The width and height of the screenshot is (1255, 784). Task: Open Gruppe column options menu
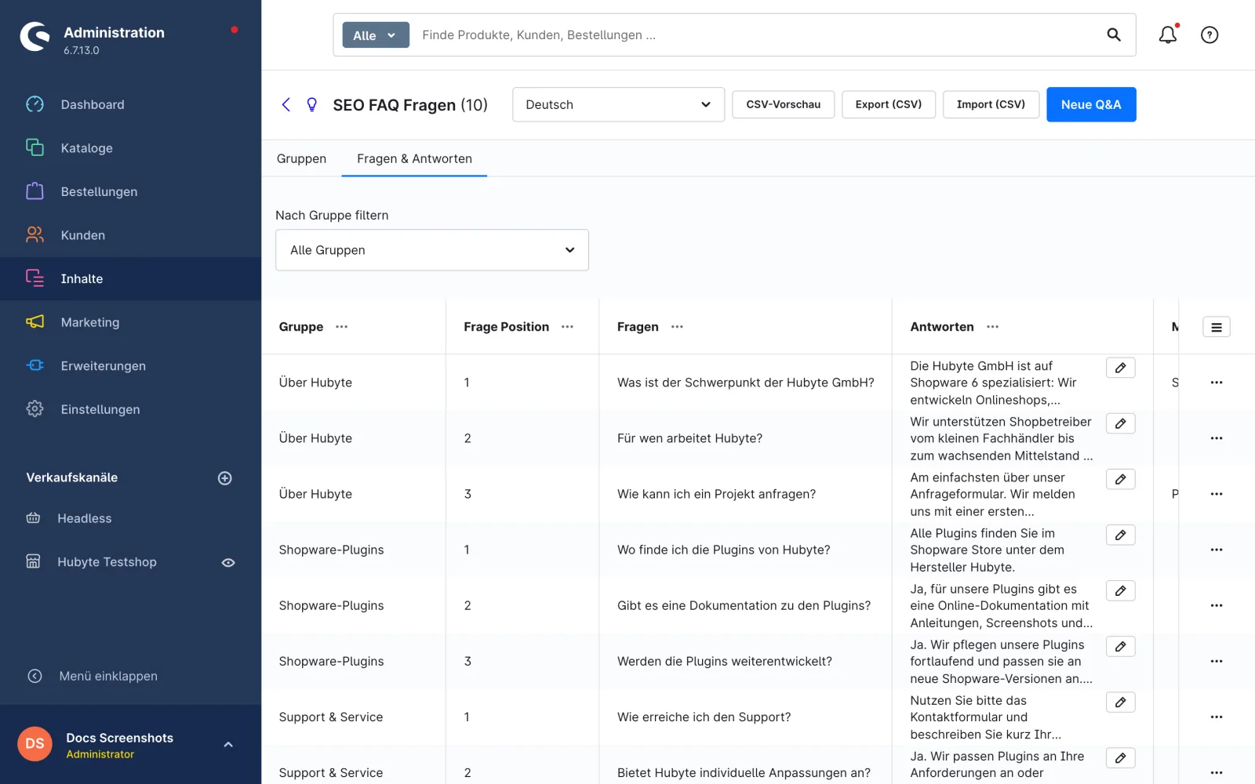coord(341,327)
